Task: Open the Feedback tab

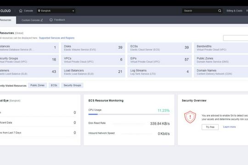Action: (60, 20)
